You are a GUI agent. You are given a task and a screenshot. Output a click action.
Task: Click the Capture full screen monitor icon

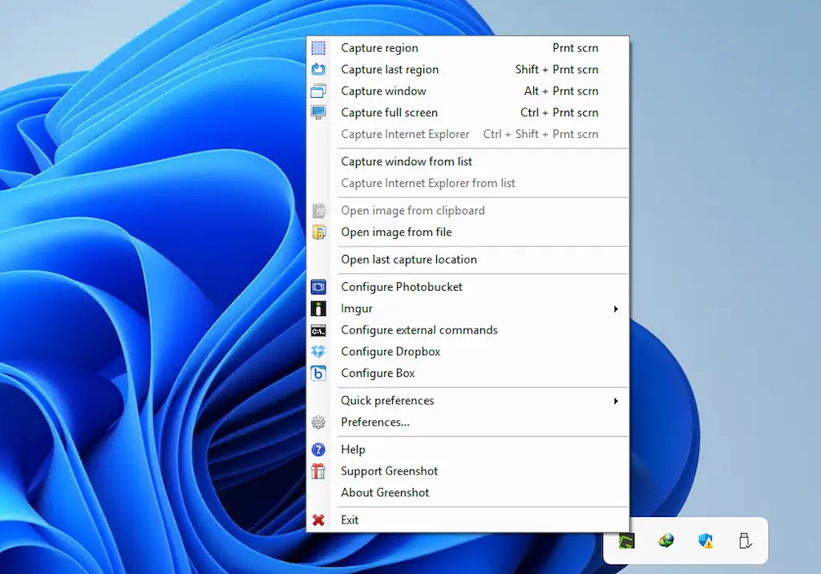click(x=318, y=112)
